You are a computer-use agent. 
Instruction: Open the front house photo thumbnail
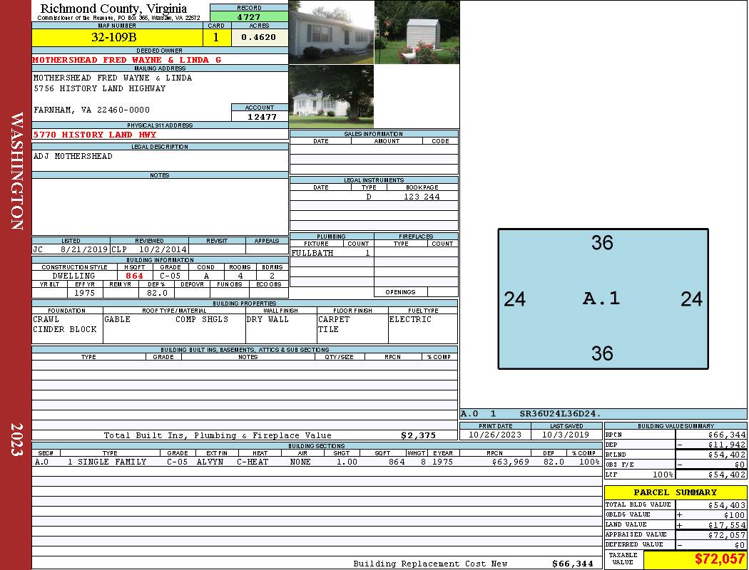(x=331, y=32)
